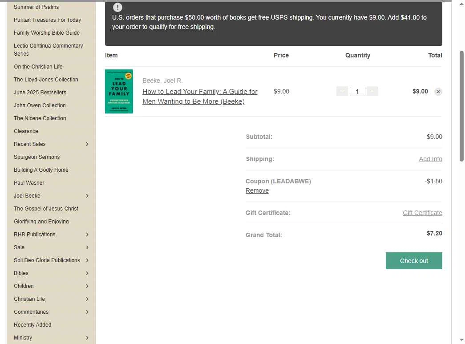Open Ministry category link
465x344 pixels.
(23, 337)
